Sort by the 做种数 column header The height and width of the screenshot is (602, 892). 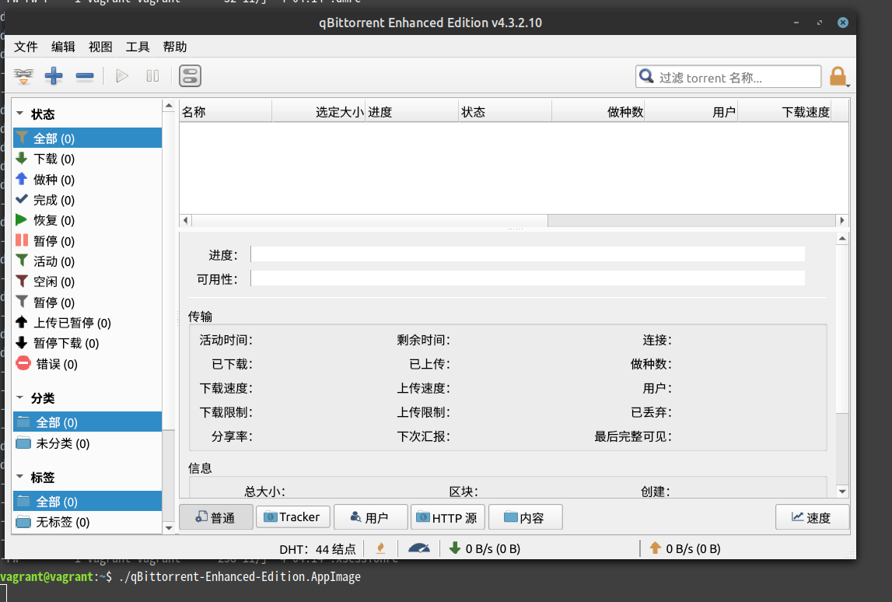599,111
